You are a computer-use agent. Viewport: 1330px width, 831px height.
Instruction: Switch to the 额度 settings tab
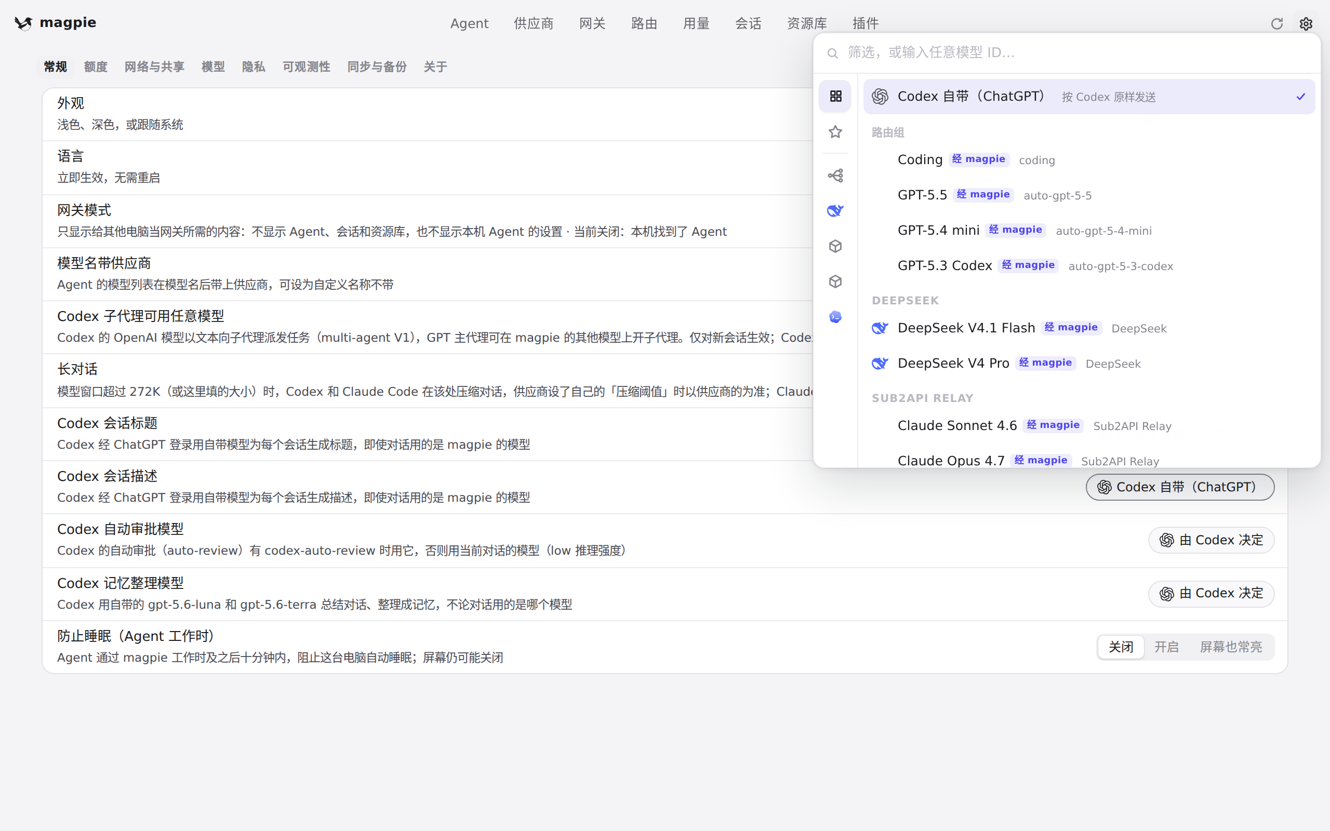[x=96, y=67]
